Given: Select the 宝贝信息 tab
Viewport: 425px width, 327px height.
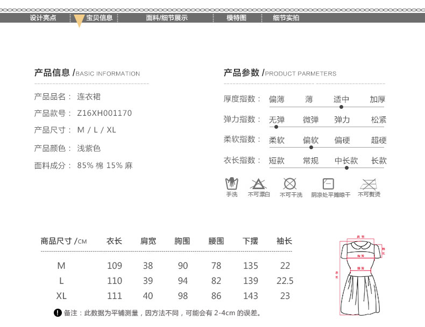Looking at the screenshot, I should click(x=100, y=18).
